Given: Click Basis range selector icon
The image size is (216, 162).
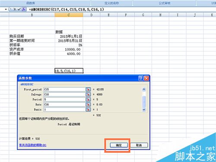Looking at the screenshot, I should [x=88, y=110].
